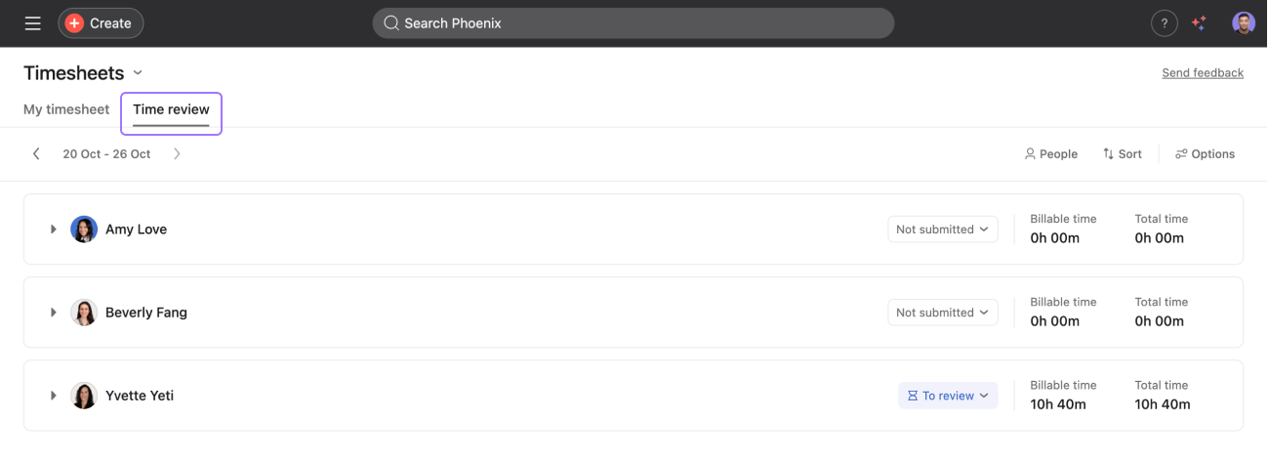
Task: Go to the next week
Action: 177,154
